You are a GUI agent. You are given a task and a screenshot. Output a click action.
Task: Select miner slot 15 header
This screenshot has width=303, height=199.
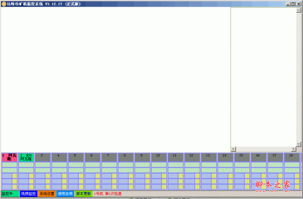pos(242,158)
